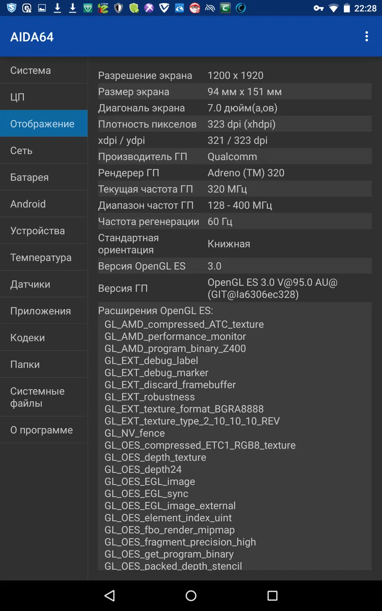Switch to the ЦП section
The width and height of the screenshot is (382, 611).
tap(44, 97)
